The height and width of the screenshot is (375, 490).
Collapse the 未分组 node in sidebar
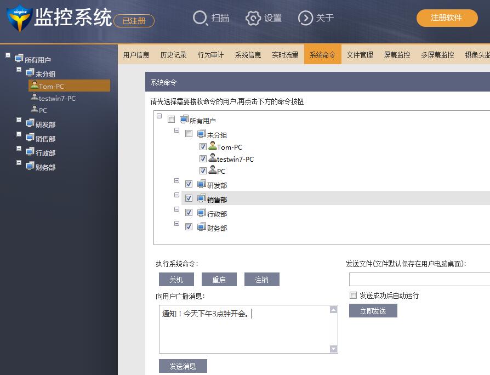(x=19, y=71)
